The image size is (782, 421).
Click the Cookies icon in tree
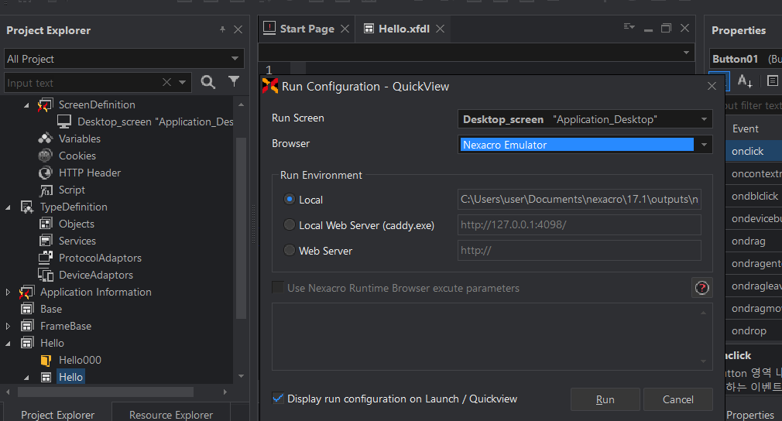(46, 156)
